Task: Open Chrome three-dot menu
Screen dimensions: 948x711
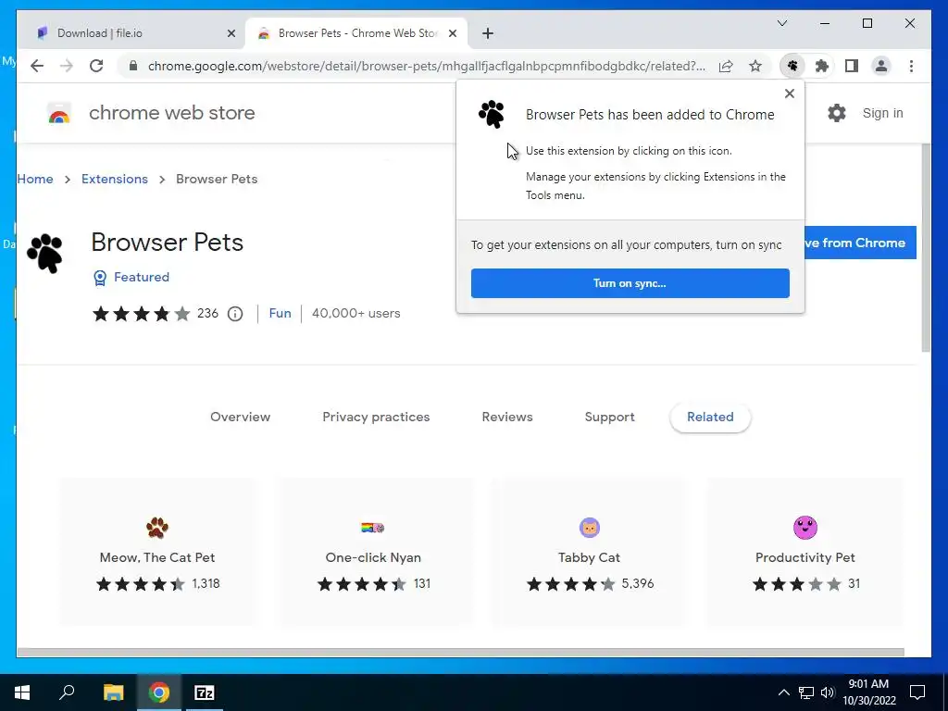Action: click(911, 66)
